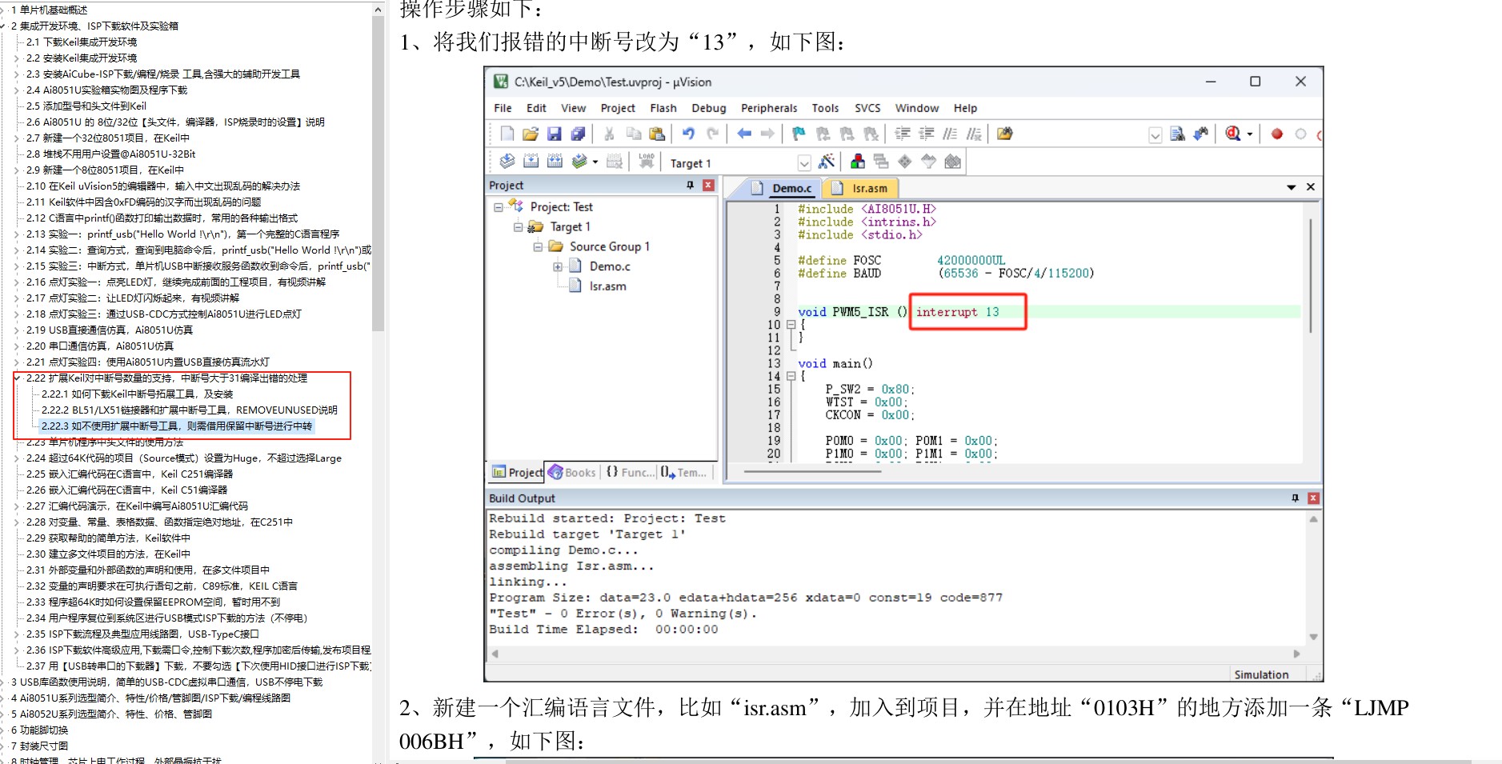Open bookmark 2.30 multi-file project
The image size is (1502, 764).
tap(108, 554)
